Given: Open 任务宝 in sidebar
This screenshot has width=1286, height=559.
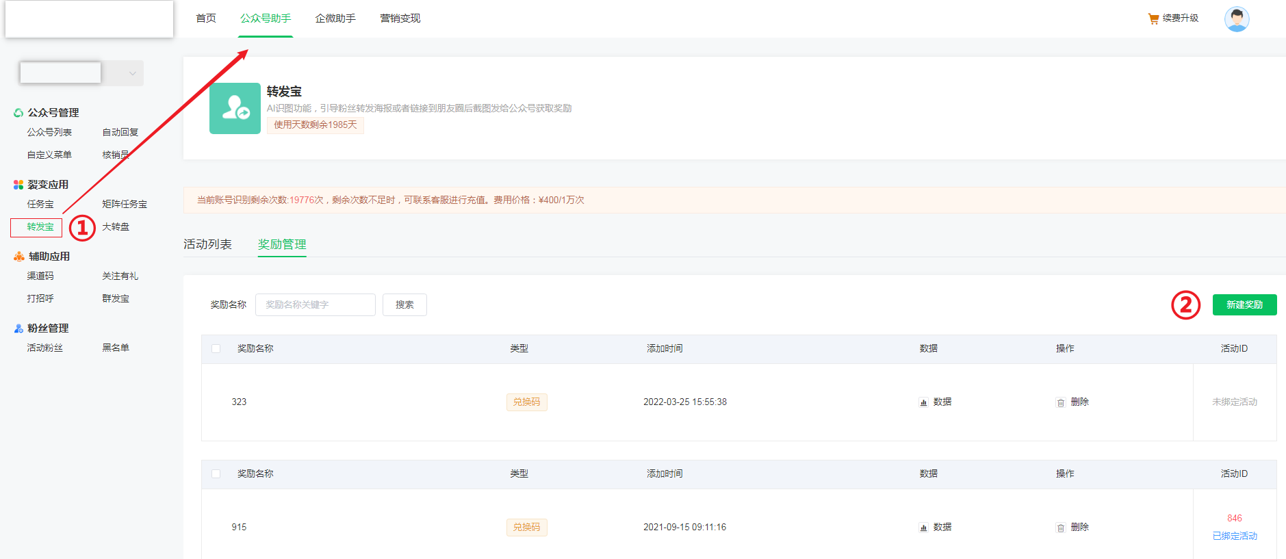Looking at the screenshot, I should coord(40,205).
